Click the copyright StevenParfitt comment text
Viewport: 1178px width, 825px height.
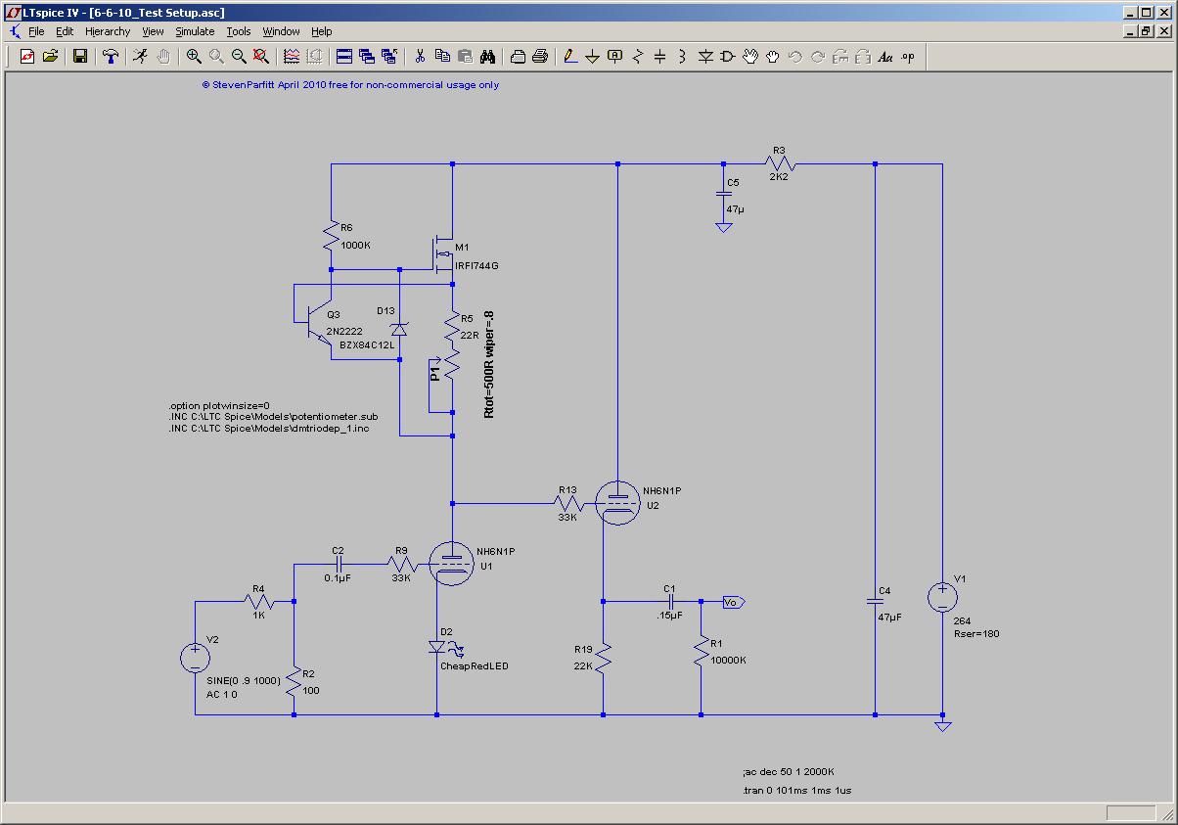coord(350,85)
